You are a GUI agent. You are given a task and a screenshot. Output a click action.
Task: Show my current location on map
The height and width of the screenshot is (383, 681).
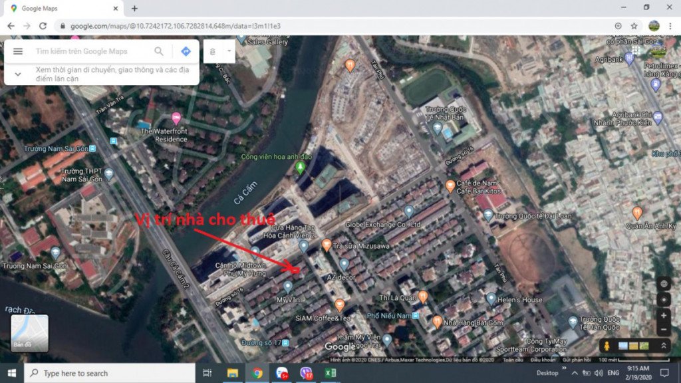coord(663,299)
